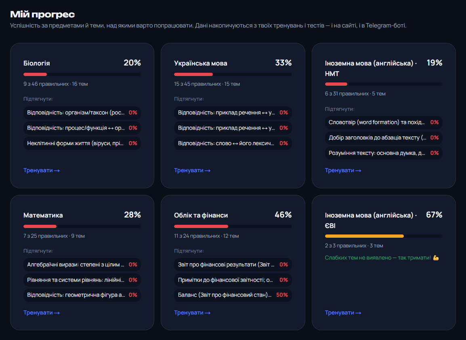Start training for Іноземна мова НМТ
This screenshot has width=466, height=340.
343,171
